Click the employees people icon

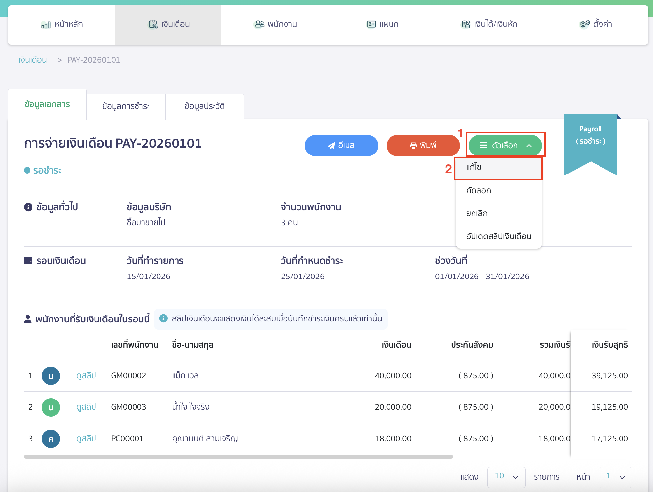pyautogui.click(x=259, y=24)
